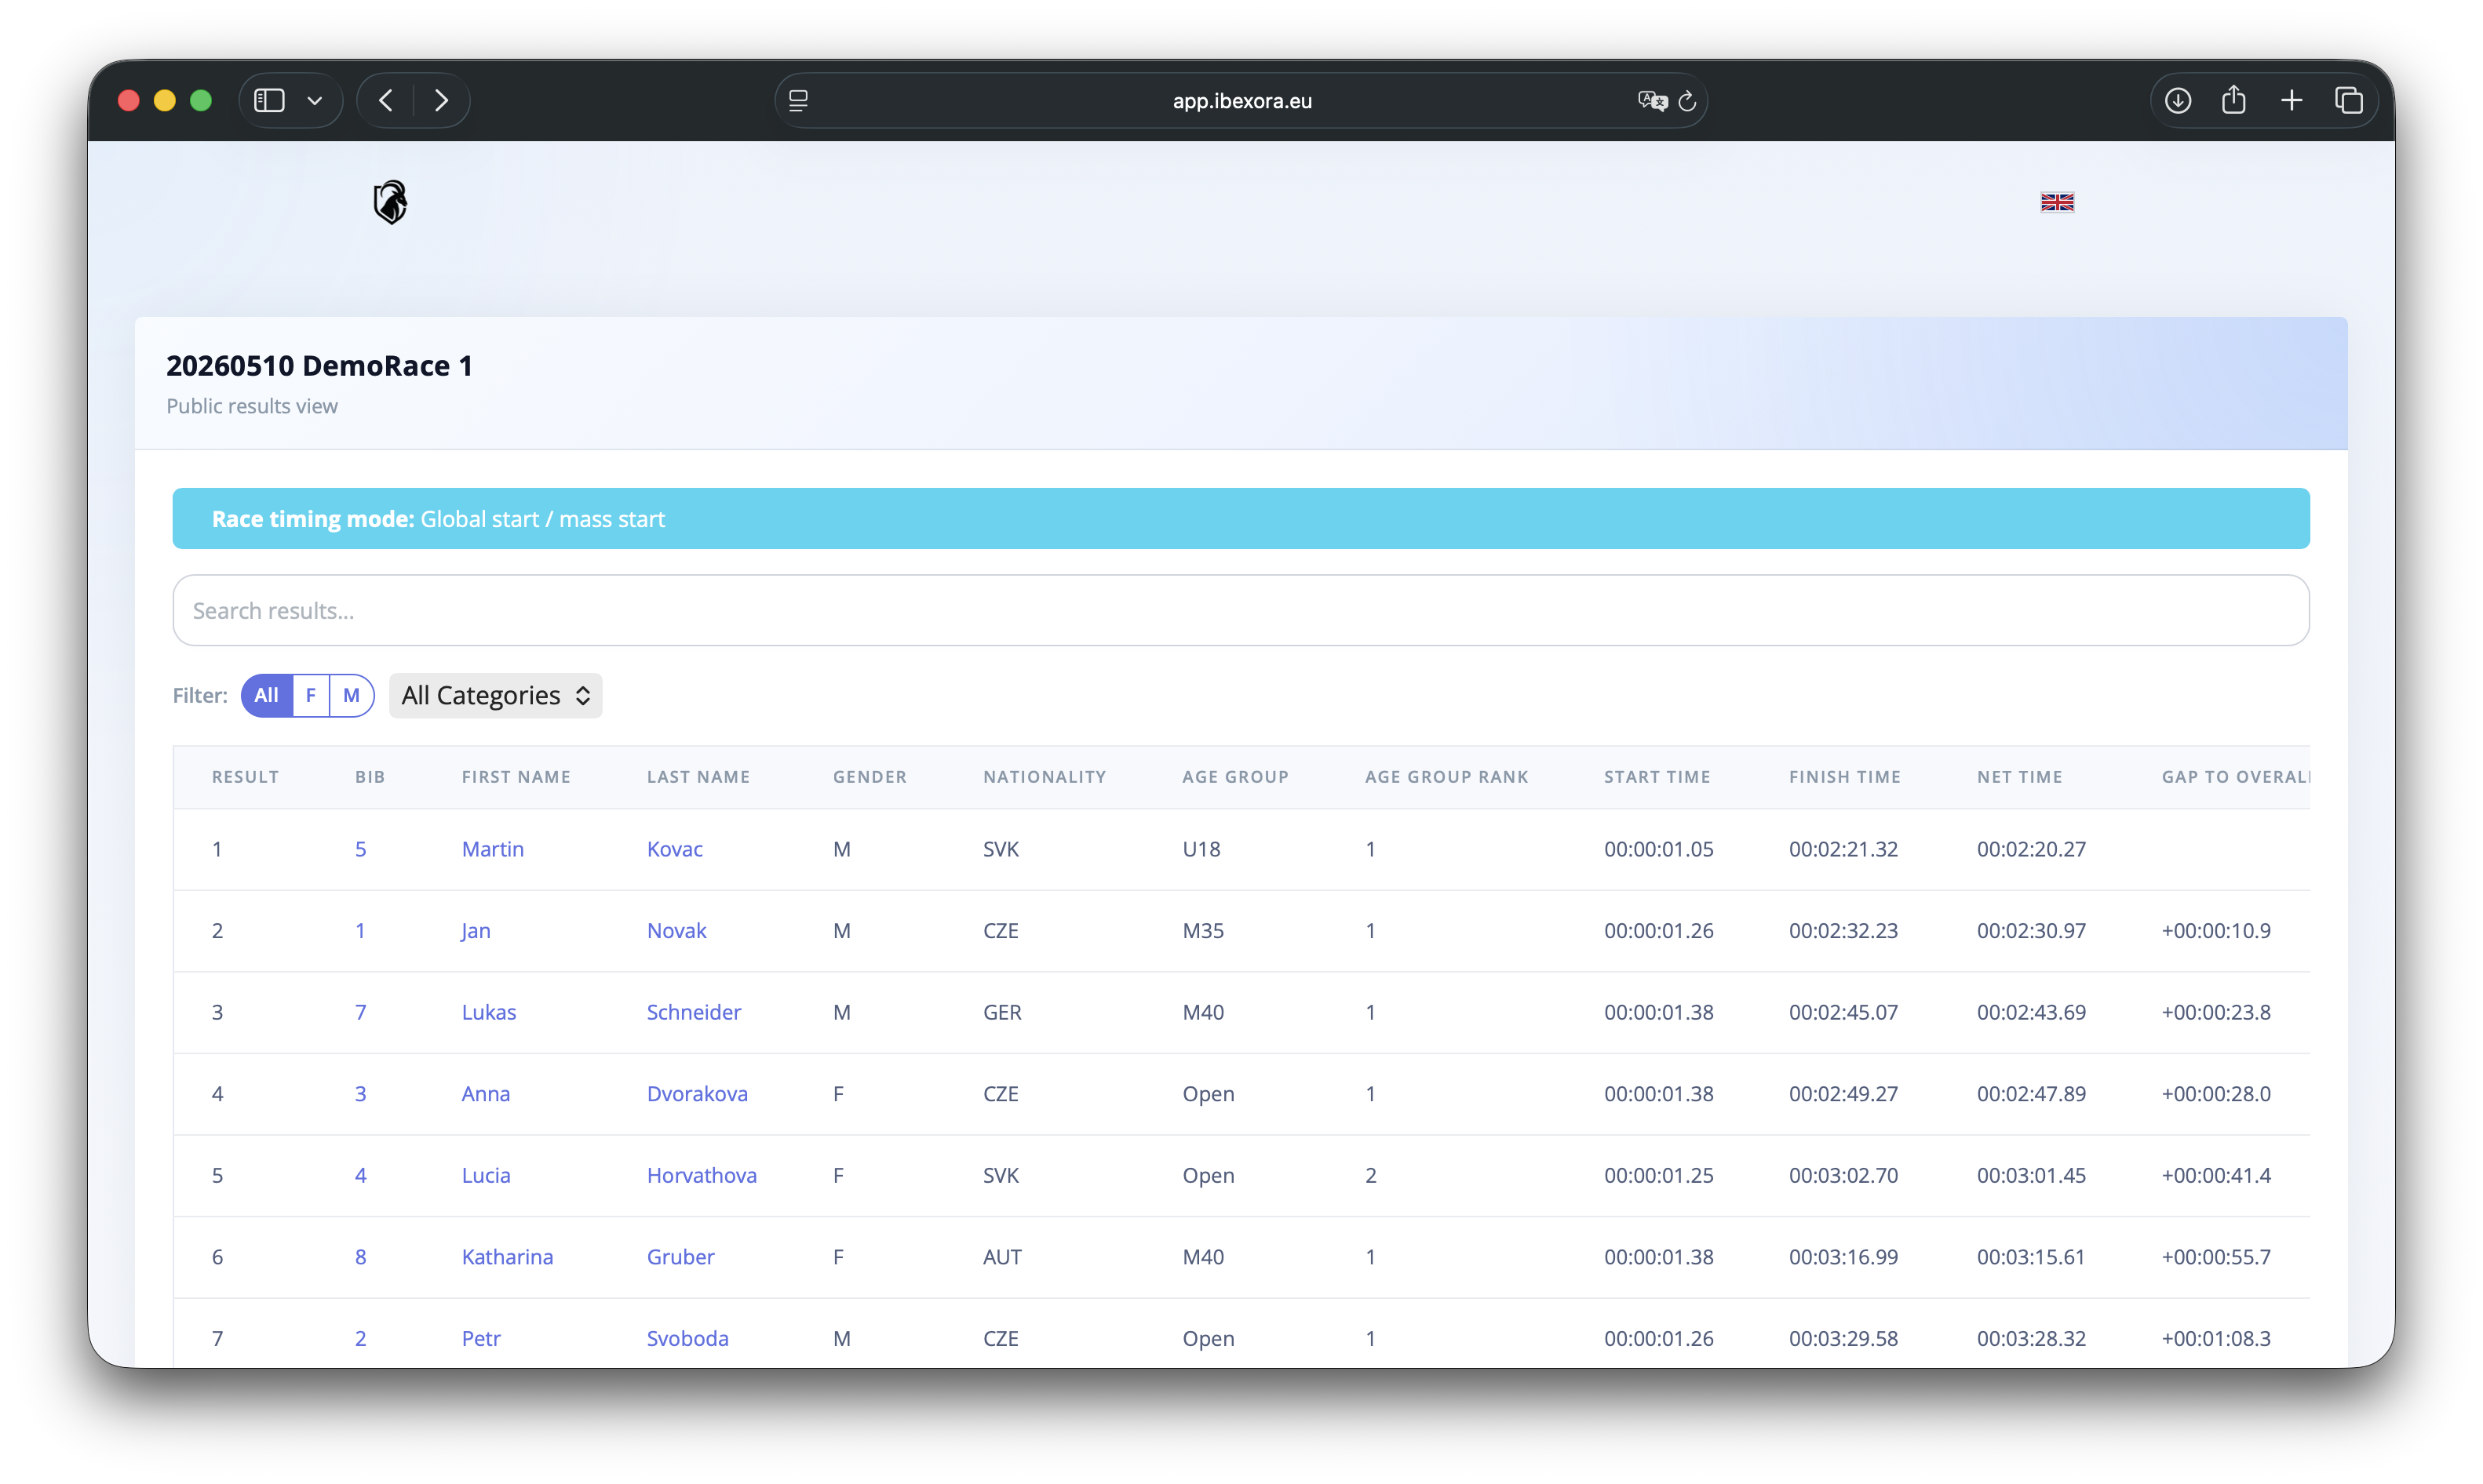Open the Schneider last name link
The height and width of the screenshot is (1484, 2483).
tap(693, 1012)
